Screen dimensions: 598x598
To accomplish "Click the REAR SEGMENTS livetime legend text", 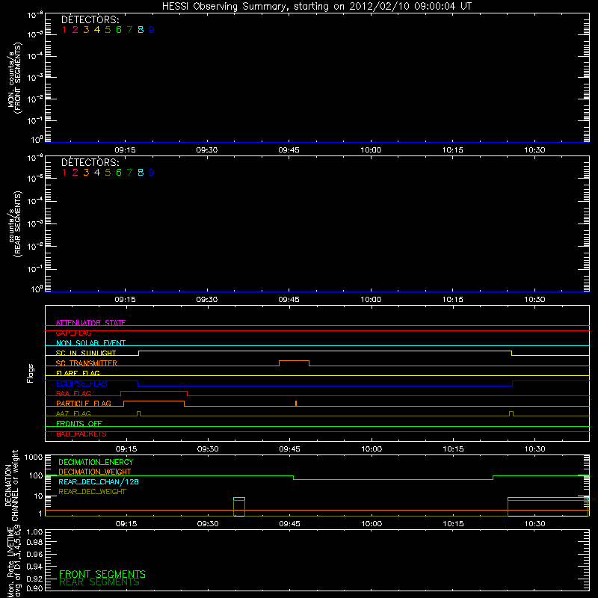I will point(99,582).
